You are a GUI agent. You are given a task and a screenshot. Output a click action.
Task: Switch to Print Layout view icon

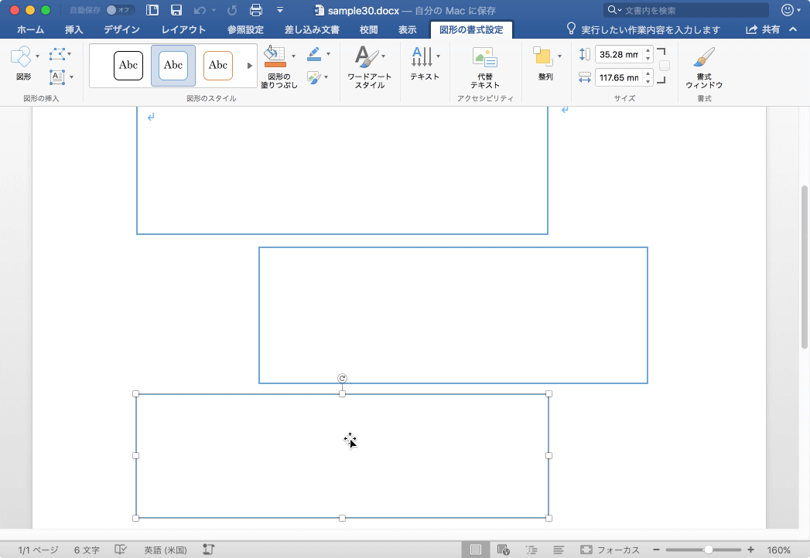click(x=476, y=549)
